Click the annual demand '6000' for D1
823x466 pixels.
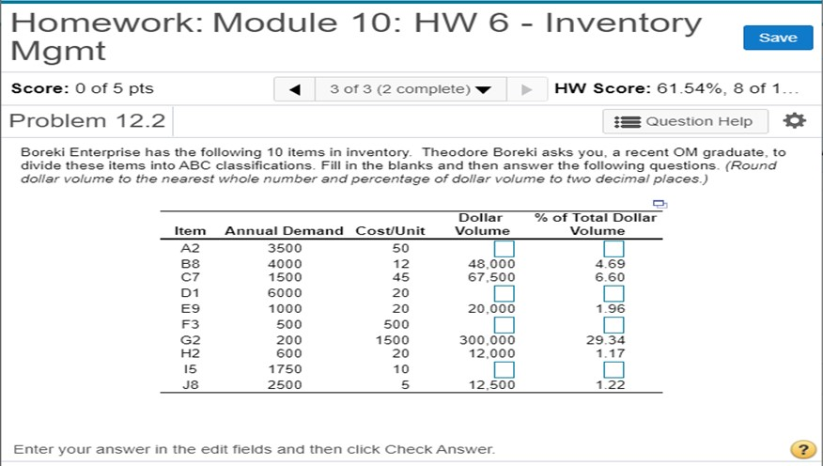click(x=285, y=293)
